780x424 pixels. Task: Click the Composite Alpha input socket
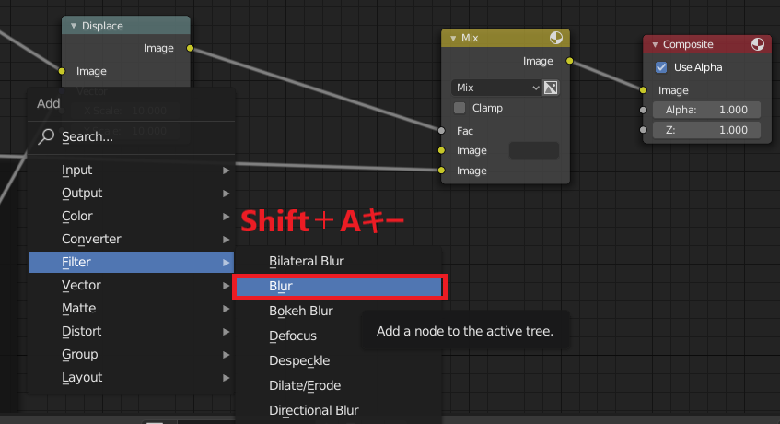643,110
